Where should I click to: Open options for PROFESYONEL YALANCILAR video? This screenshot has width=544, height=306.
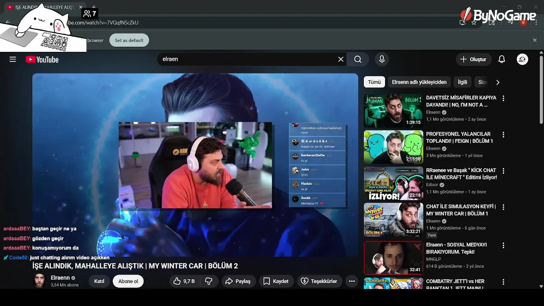pyautogui.click(x=503, y=134)
